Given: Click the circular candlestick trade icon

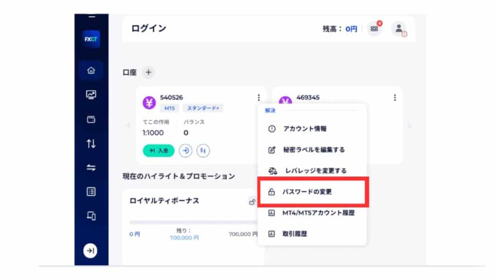Looking at the screenshot, I should pos(203,151).
